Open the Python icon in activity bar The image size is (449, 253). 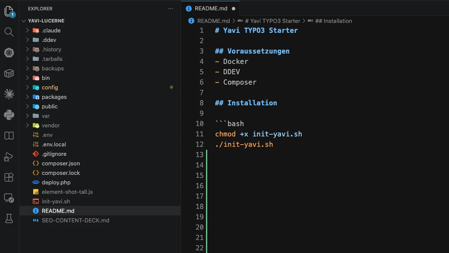(9, 115)
